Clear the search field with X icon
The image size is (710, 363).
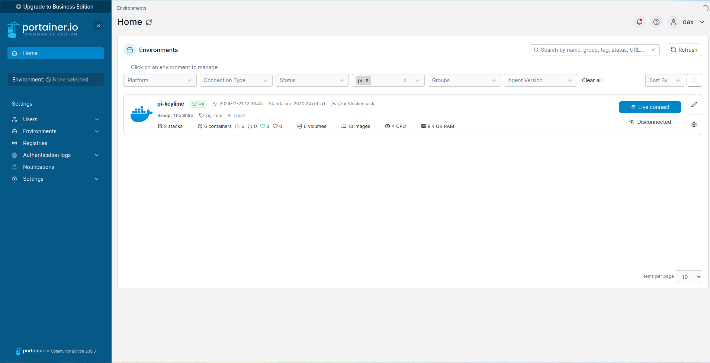coord(653,50)
